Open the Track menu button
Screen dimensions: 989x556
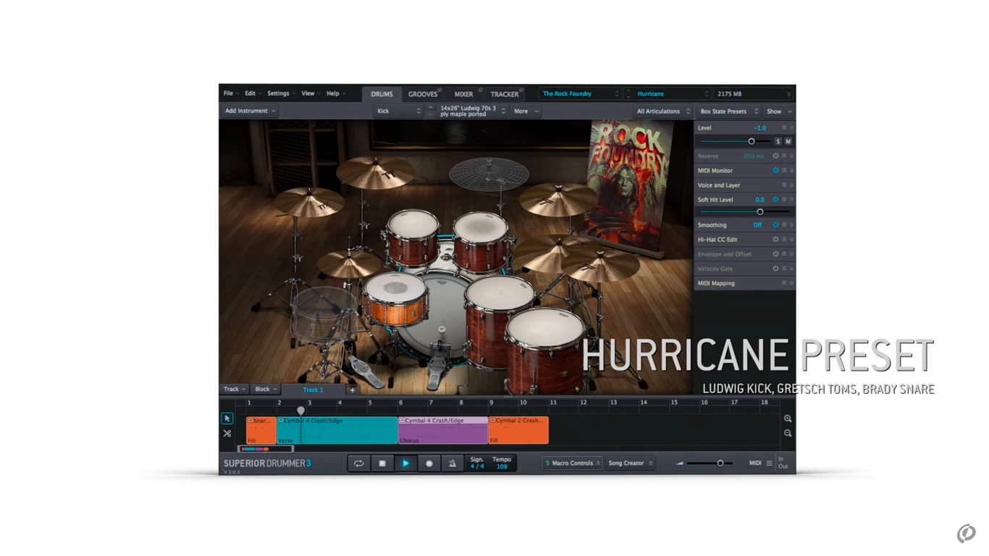[x=234, y=389]
